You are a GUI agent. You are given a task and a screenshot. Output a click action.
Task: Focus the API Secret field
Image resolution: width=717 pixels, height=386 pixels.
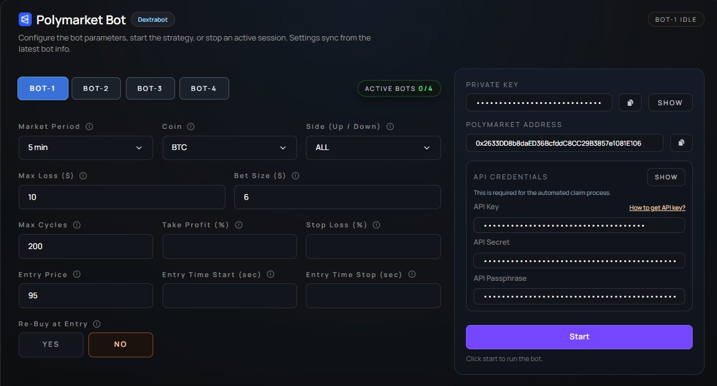tap(579, 261)
